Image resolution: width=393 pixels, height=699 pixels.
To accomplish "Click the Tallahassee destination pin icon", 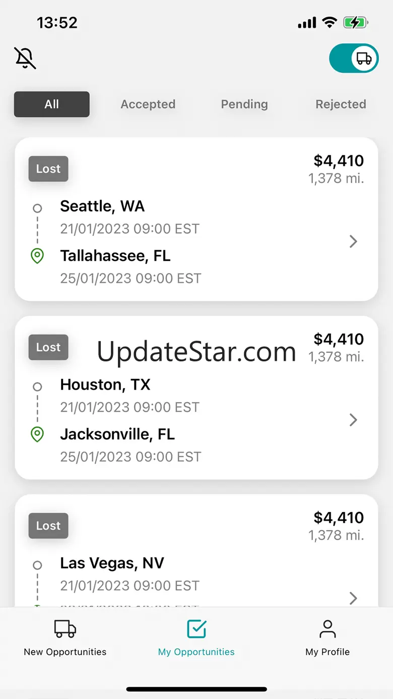I will [37, 256].
